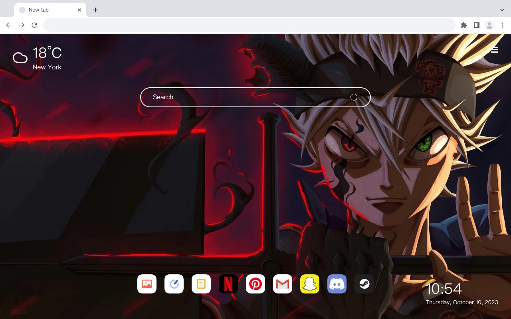Open the Chrome three-dot menu
The image size is (511, 319).
pos(502,25)
